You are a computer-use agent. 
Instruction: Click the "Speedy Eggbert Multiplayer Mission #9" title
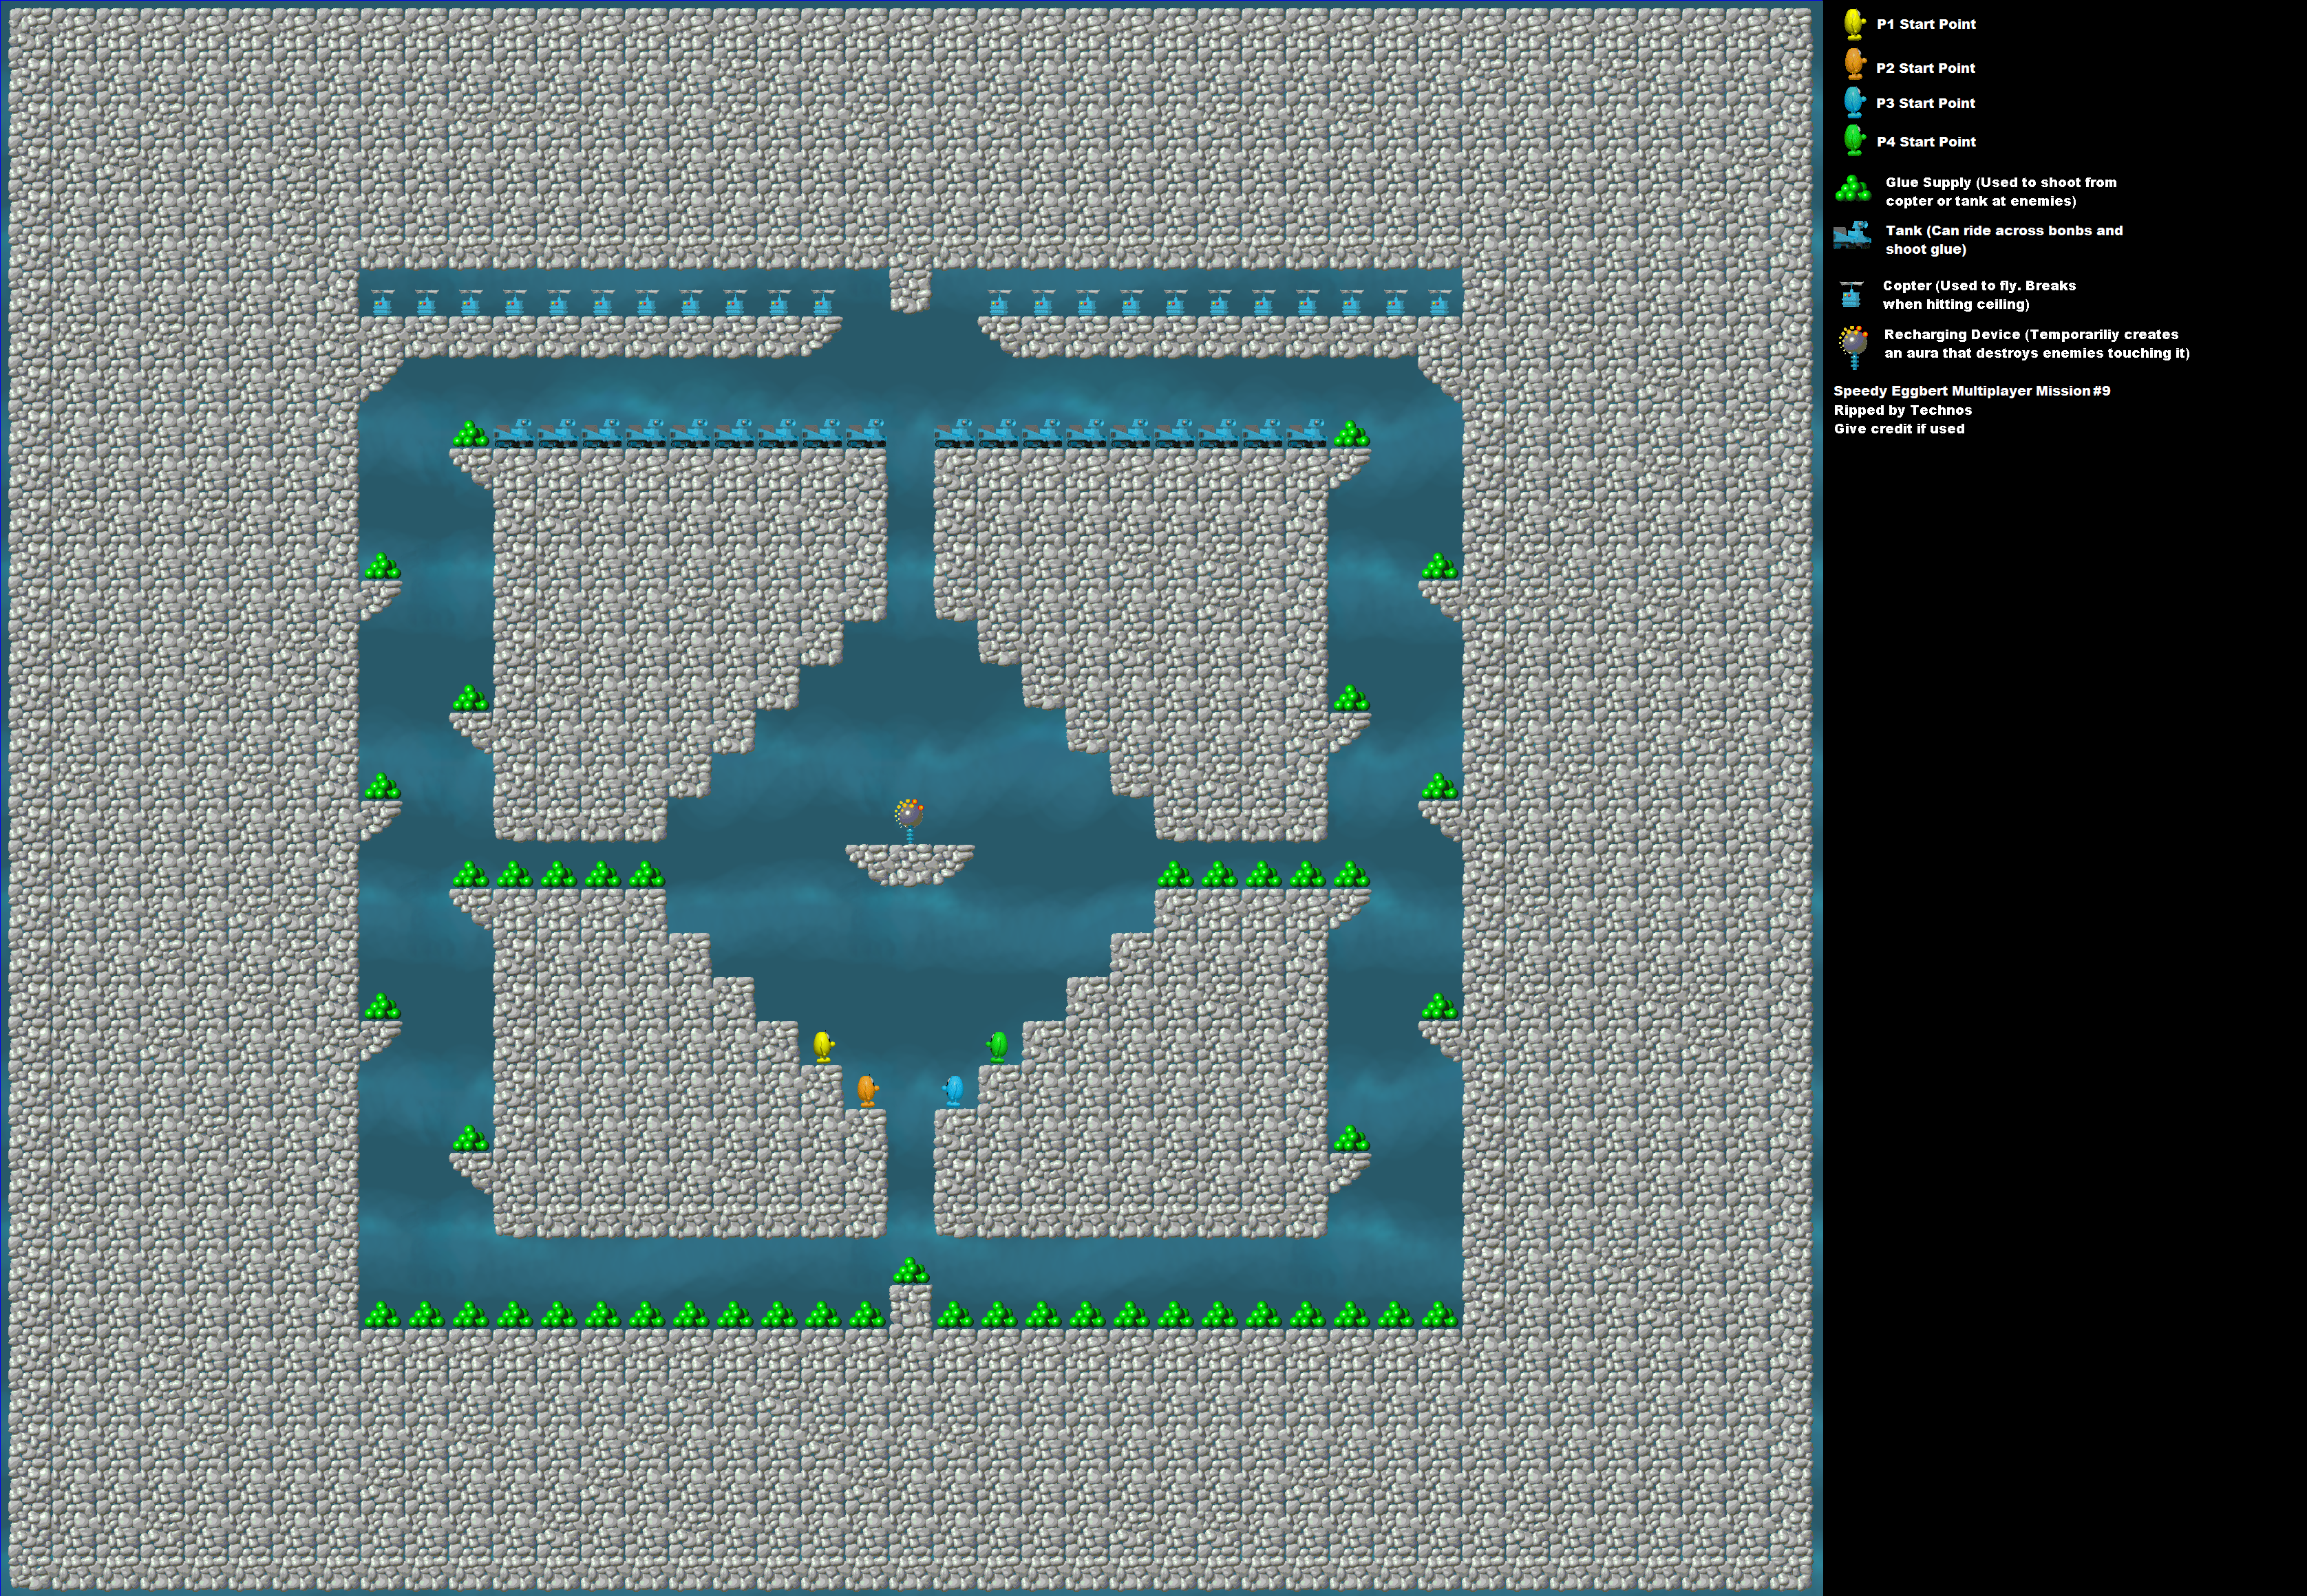coord(1971,391)
